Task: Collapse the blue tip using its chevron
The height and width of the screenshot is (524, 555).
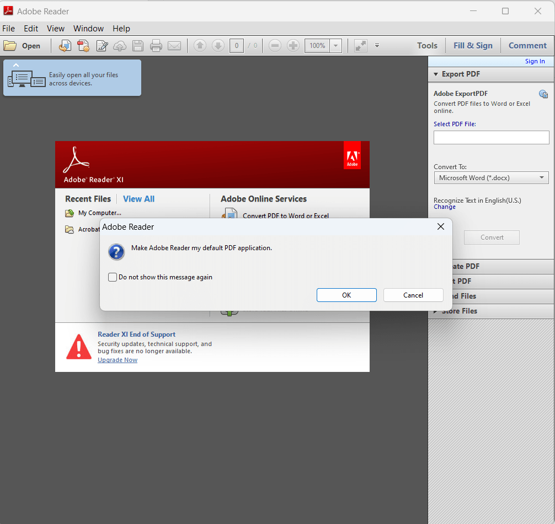Action: click(x=16, y=65)
